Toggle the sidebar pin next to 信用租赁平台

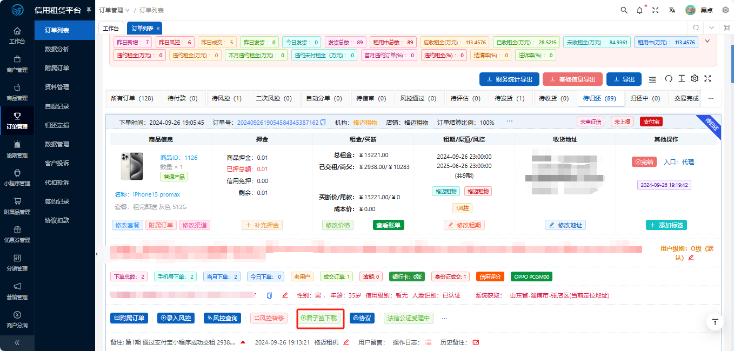(x=89, y=10)
